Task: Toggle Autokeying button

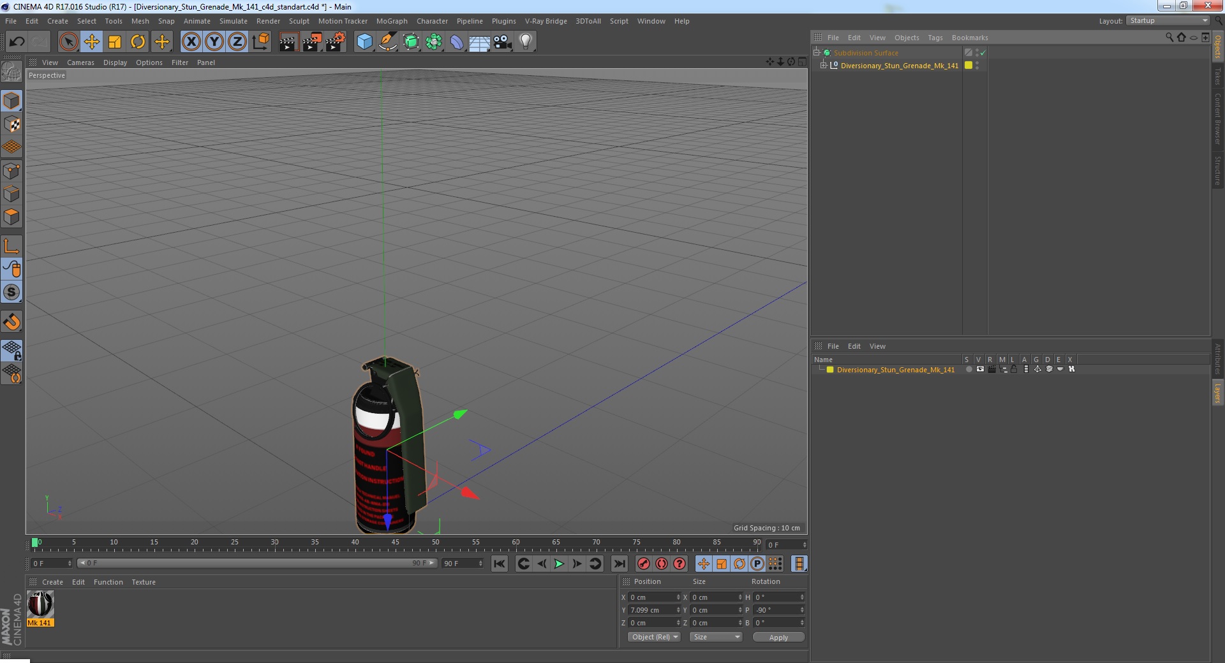Action: pos(662,564)
